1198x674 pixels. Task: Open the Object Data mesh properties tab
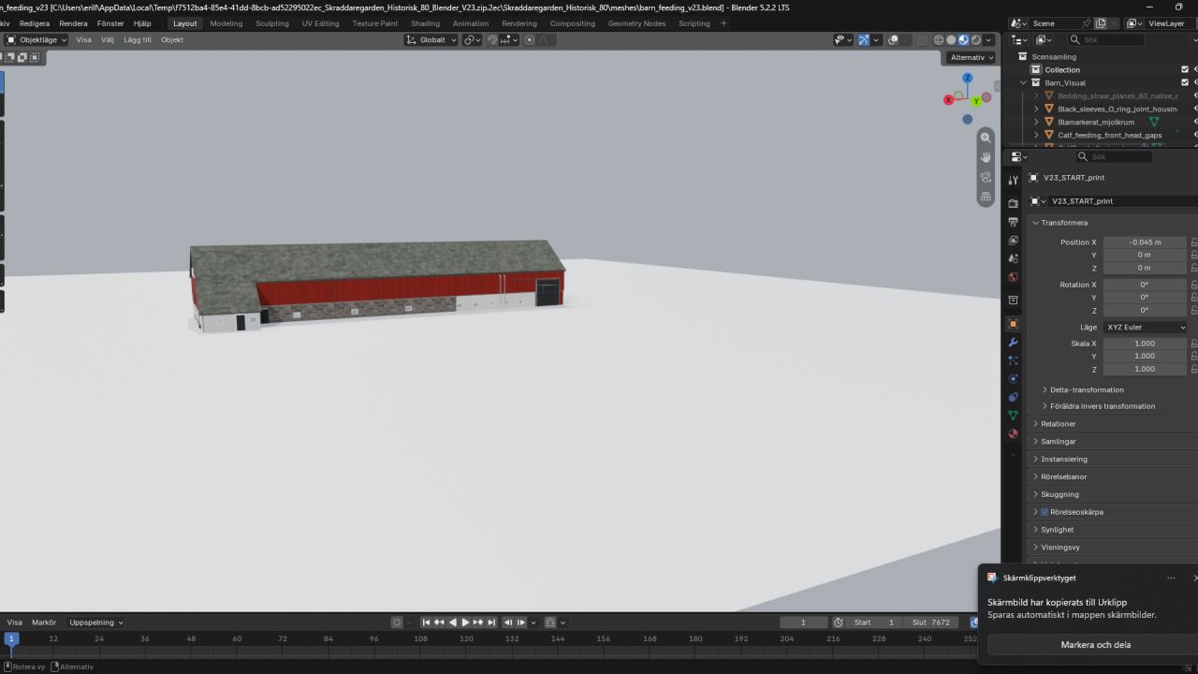(x=1013, y=416)
